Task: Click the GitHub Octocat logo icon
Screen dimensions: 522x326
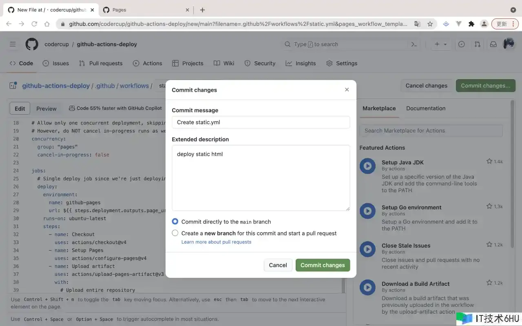Action: (x=32, y=44)
